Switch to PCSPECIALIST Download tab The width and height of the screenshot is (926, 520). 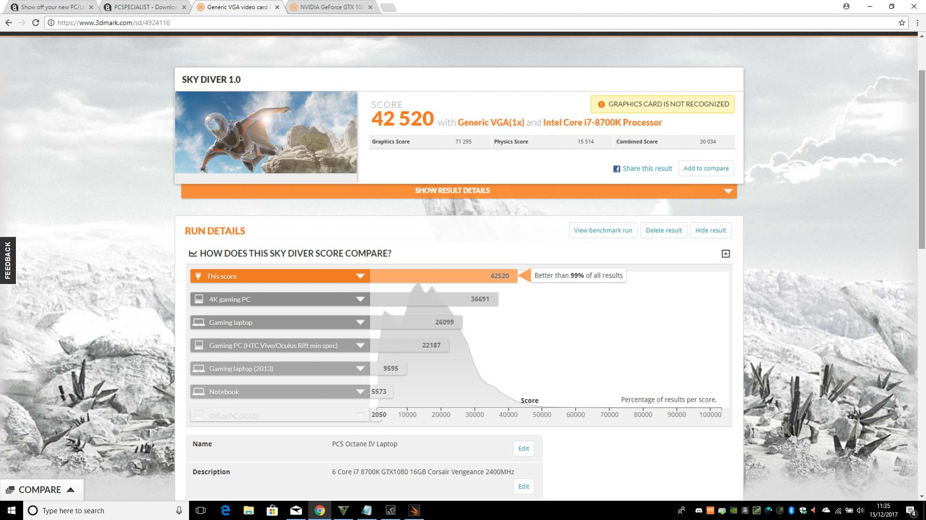tap(146, 7)
